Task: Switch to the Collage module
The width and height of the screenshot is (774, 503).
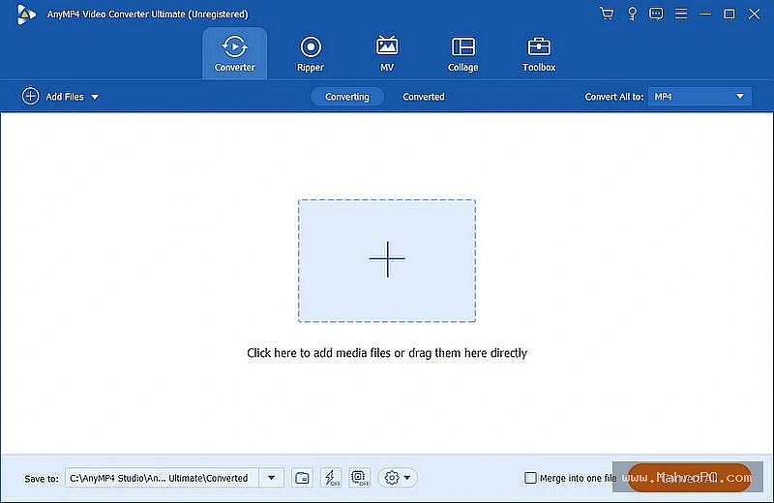Action: click(462, 54)
